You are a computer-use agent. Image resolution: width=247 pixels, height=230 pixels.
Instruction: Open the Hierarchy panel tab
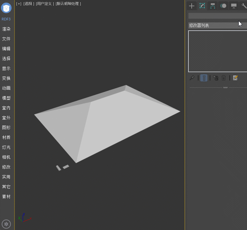(213, 6)
